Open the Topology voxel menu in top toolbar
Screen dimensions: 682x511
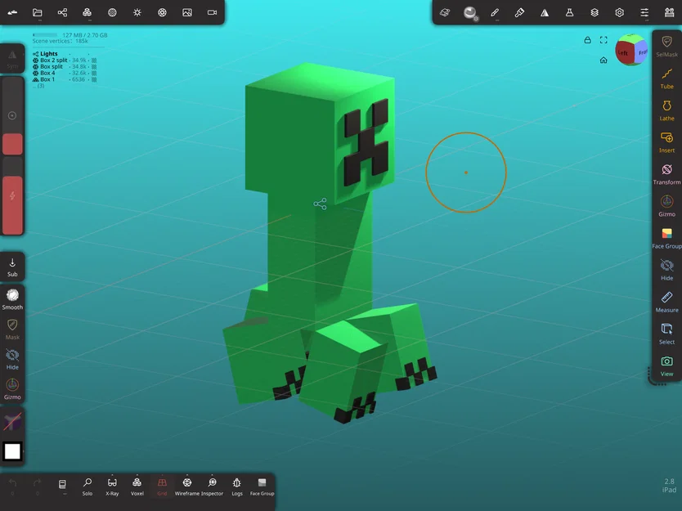coord(87,12)
